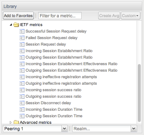Click the Create Avg button

tap(109, 16)
